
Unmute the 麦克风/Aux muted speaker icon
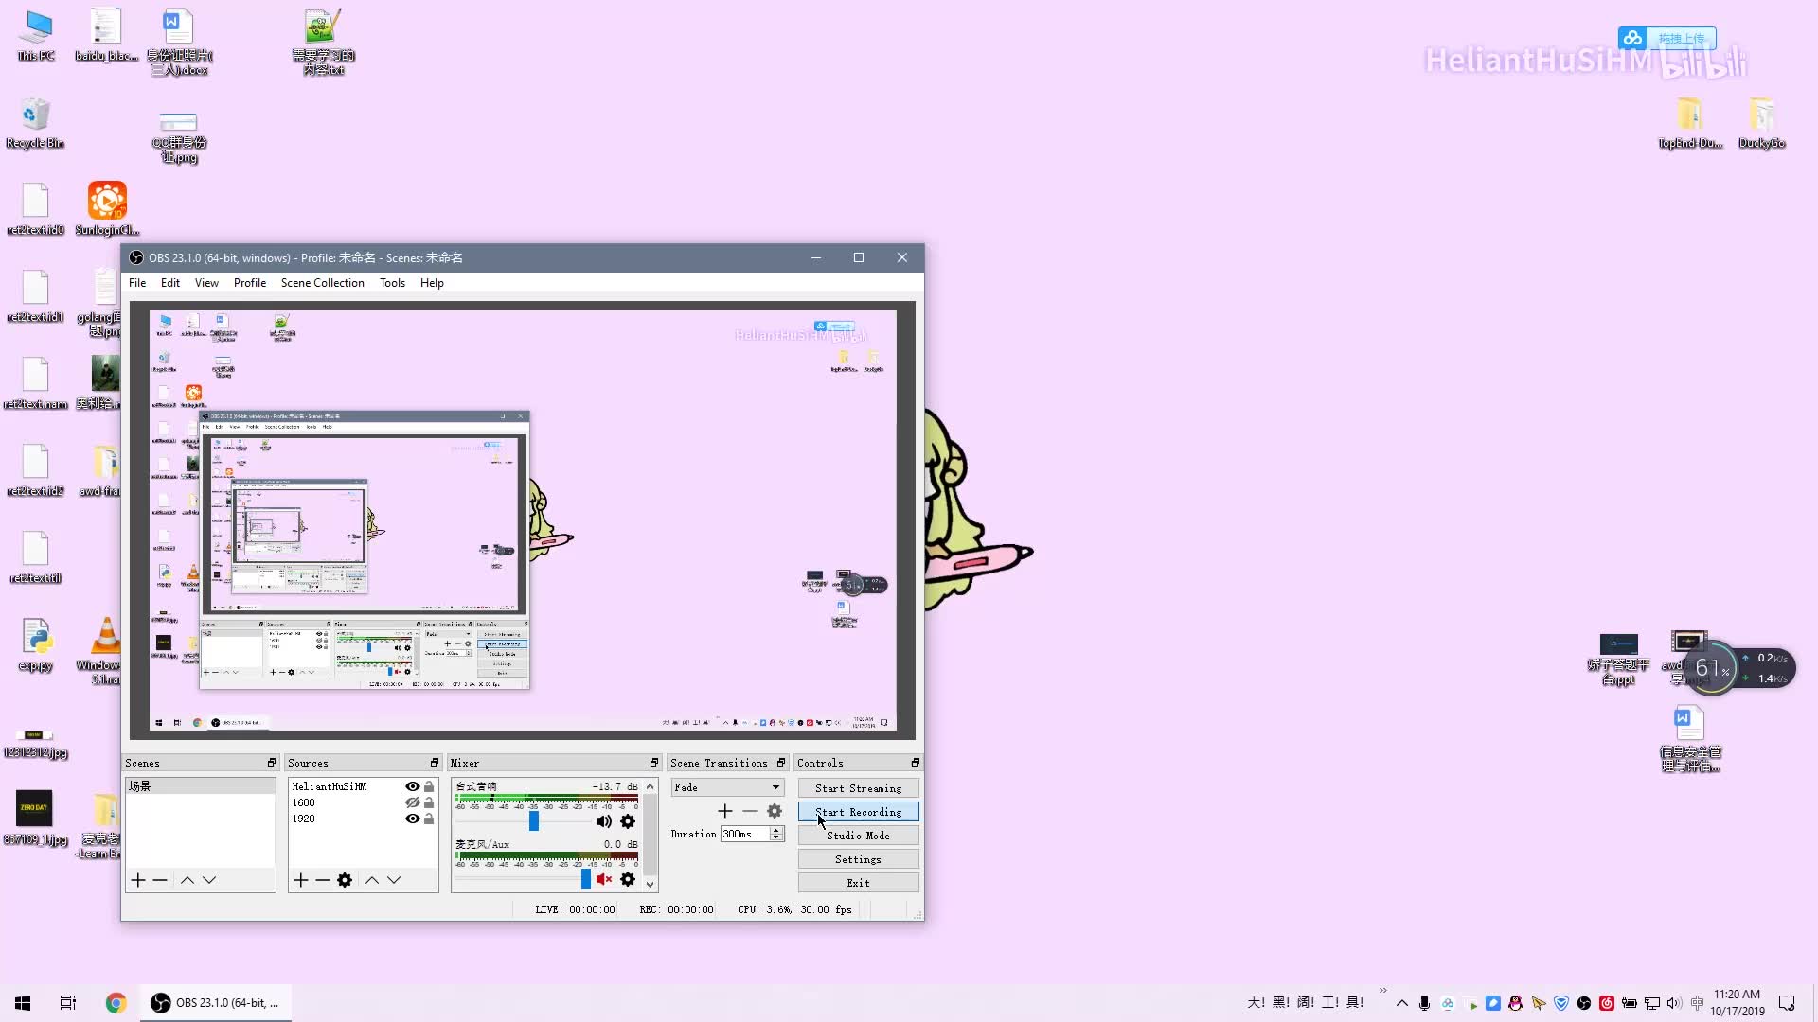coord(603,879)
